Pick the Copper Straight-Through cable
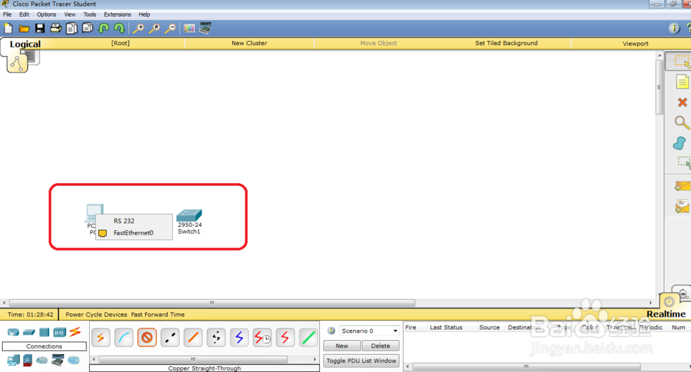Viewport: 691px width, 372px height. click(146, 338)
